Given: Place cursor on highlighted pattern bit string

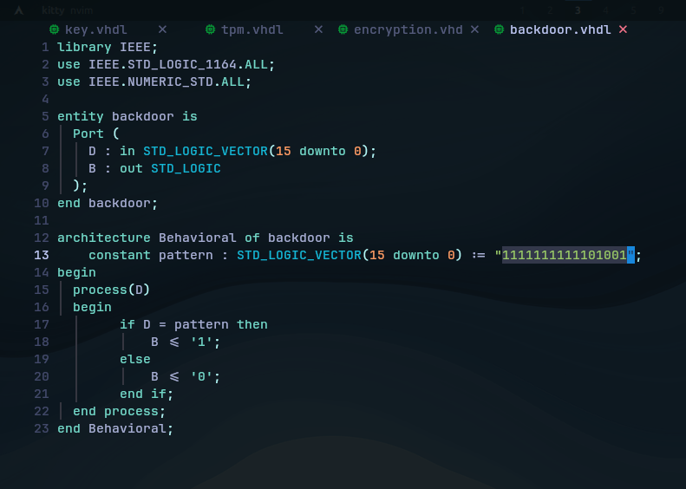Looking at the screenshot, I should tap(565, 255).
